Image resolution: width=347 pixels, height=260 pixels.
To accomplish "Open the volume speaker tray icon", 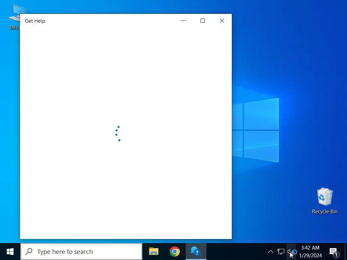I will tap(290, 252).
